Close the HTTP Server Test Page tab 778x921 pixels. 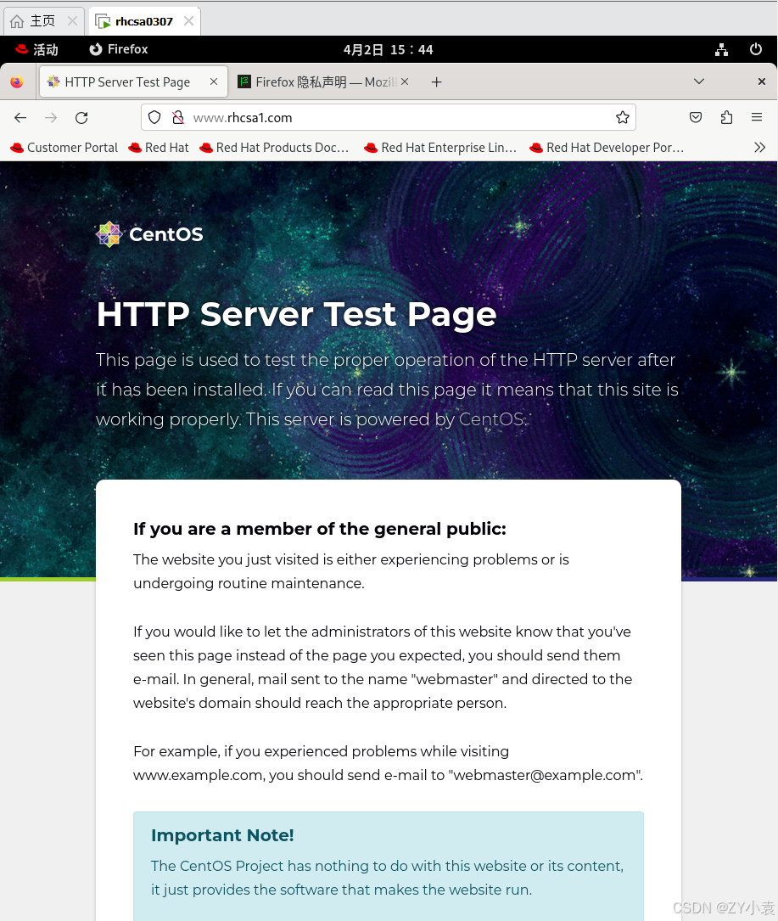point(214,81)
